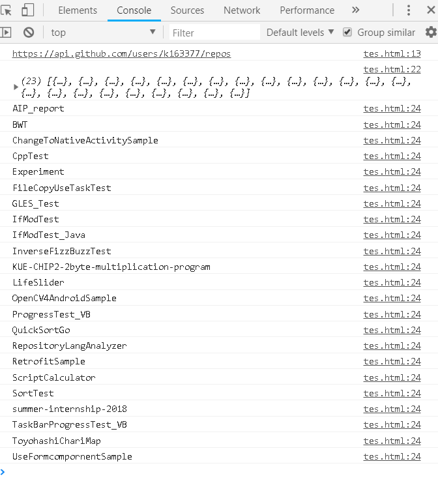Click the RepositoryLangAnalyzer log text
The height and width of the screenshot is (485, 438).
coord(70,345)
